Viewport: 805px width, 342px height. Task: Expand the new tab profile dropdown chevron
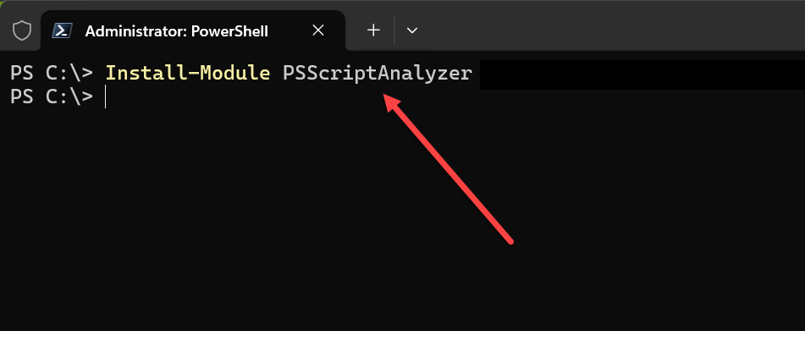pyautogui.click(x=412, y=30)
